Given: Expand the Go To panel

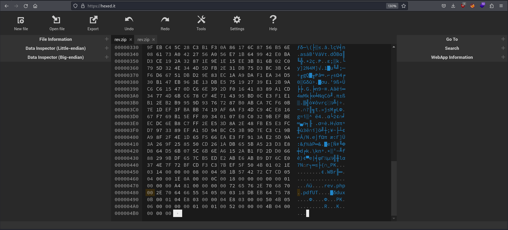Looking at the screenshot, I should pos(503,39).
